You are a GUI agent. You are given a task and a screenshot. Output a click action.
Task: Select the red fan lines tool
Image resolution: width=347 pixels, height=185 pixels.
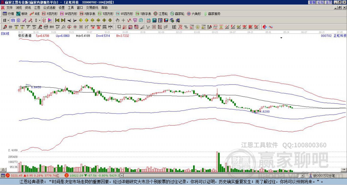click(x=125, y=27)
